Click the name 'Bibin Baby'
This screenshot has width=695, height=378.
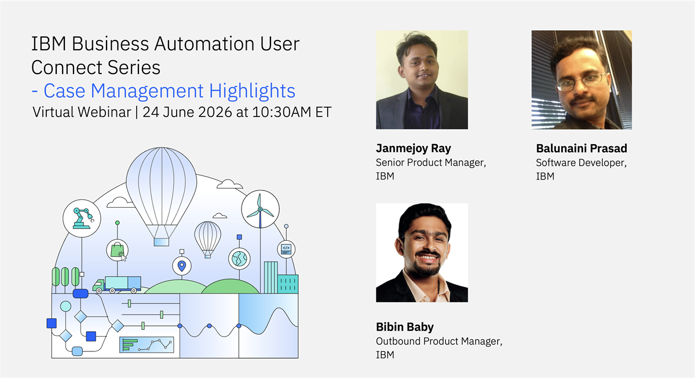coord(405,328)
